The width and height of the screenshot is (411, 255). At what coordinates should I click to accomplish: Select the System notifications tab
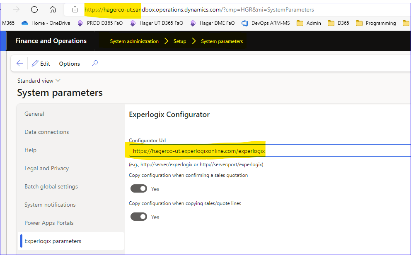[71, 205]
